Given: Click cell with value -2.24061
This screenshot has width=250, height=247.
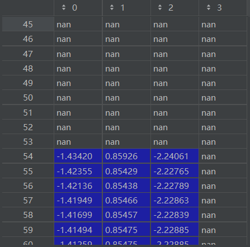Looking at the screenshot, I should pyautogui.click(x=174, y=156).
